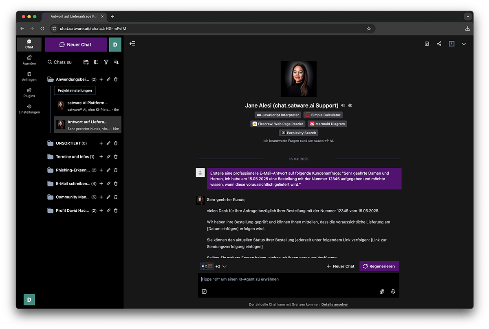
Task: Add a chat to E-Mail schreiben... folder
Action: pos(101,184)
